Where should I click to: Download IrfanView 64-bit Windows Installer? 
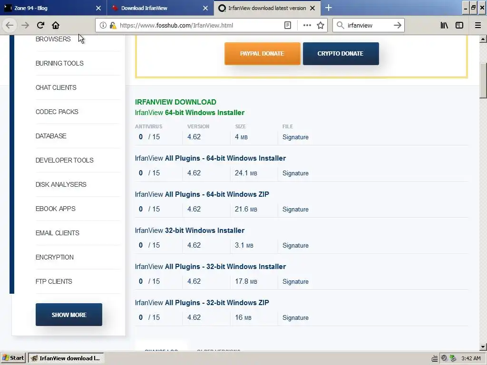(x=189, y=112)
